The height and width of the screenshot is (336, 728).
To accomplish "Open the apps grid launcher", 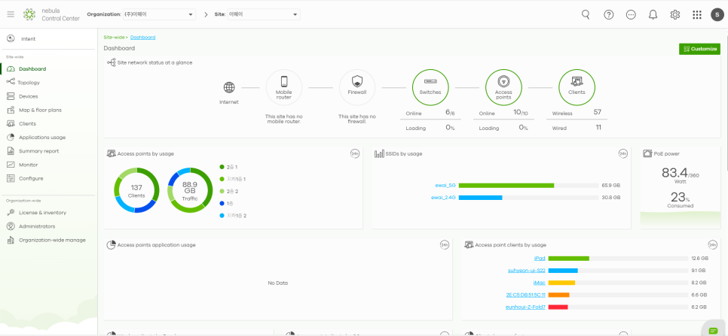I will (696, 14).
